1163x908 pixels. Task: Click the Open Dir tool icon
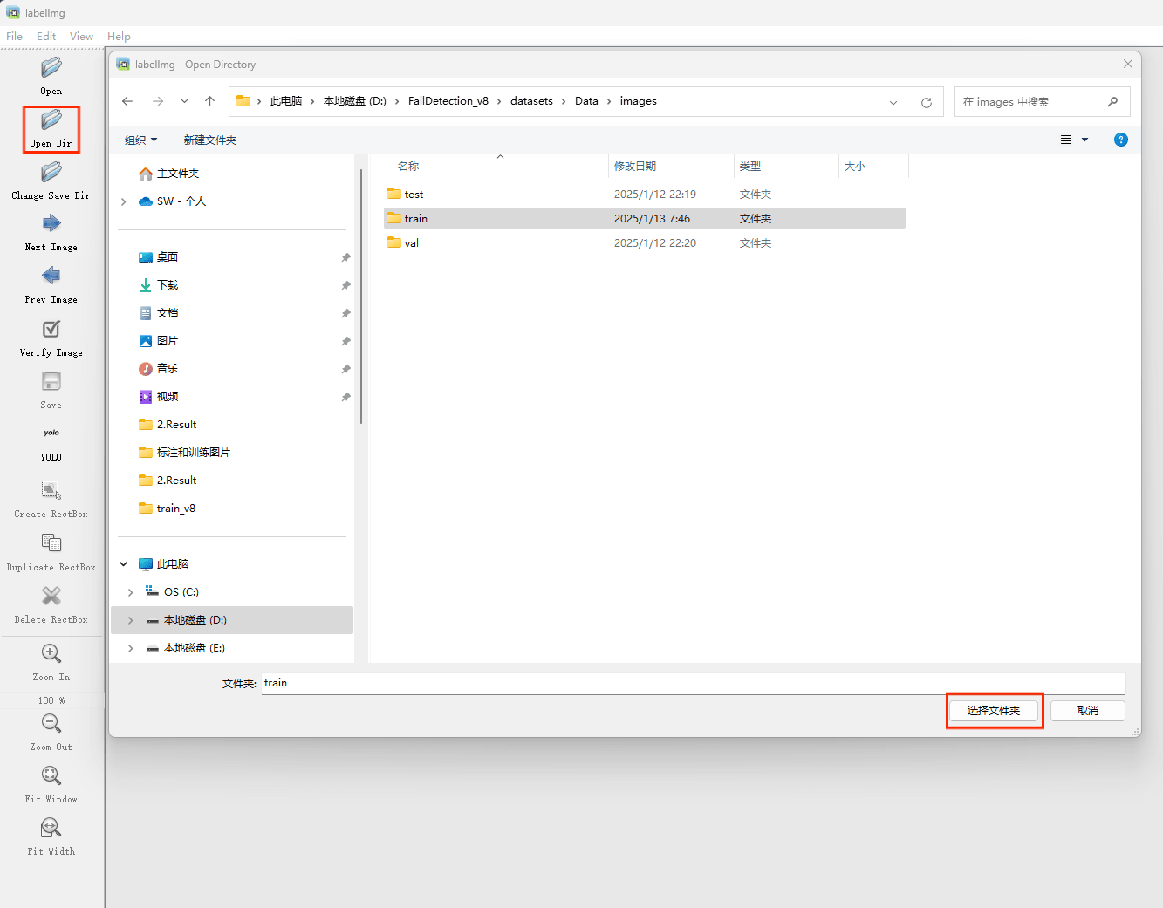pyautogui.click(x=51, y=119)
